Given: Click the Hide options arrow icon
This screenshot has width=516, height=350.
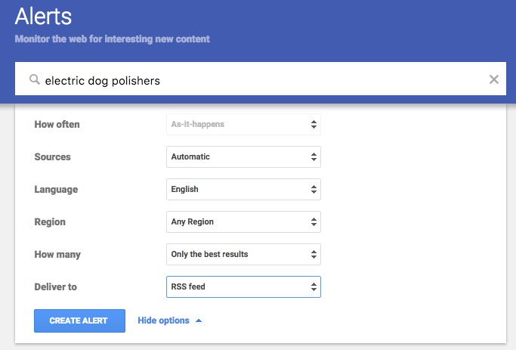Looking at the screenshot, I should 199,321.
